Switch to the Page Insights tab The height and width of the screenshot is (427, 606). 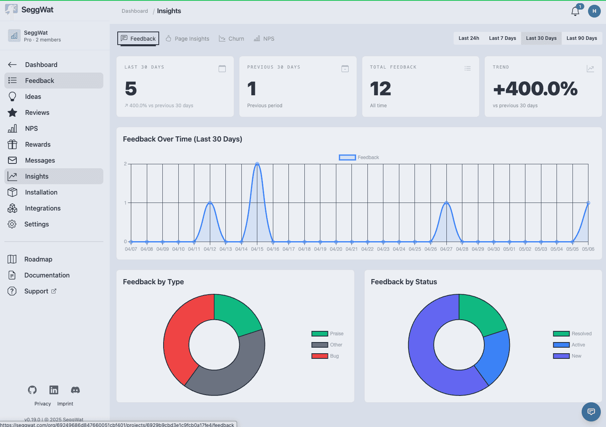tap(187, 39)
